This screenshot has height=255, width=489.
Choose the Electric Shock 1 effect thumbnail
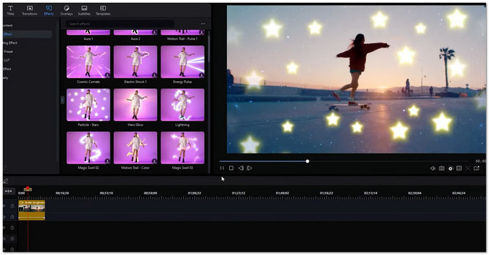136,61
